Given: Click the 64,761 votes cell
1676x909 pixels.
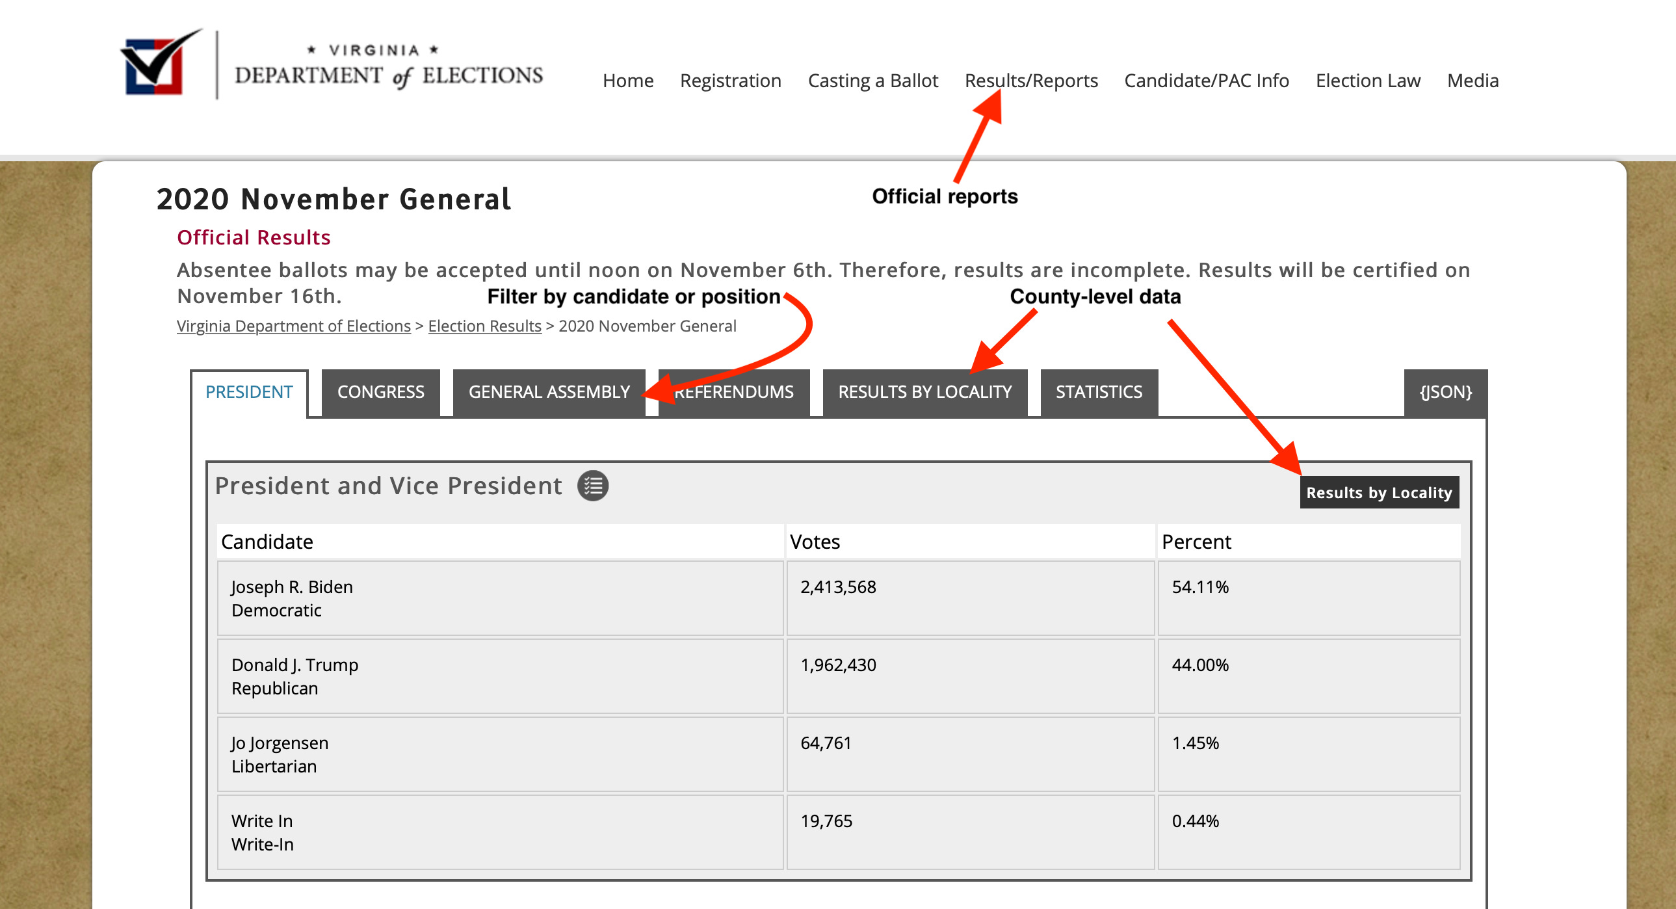Looking at the screenshot, I should click(x=970, y=754).
